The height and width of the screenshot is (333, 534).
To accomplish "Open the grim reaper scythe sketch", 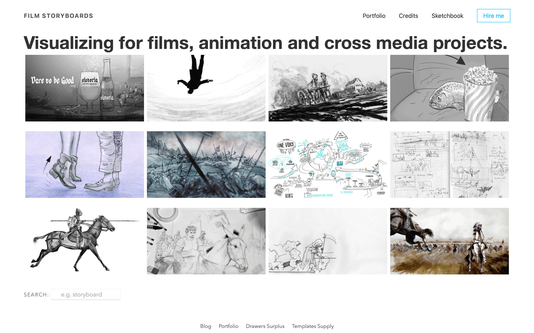I will click(328, 241).
